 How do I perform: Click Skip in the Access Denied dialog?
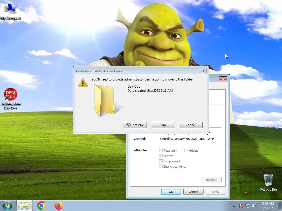(163, 125)
